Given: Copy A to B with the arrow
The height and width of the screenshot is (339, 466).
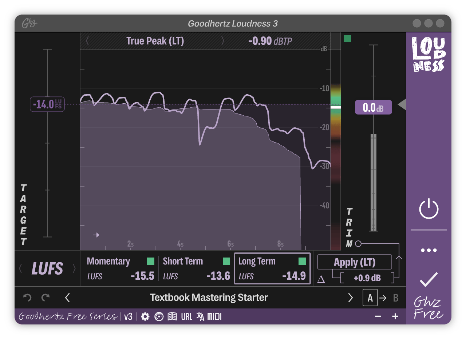Looking at the screenshot, I should point(383,298).
